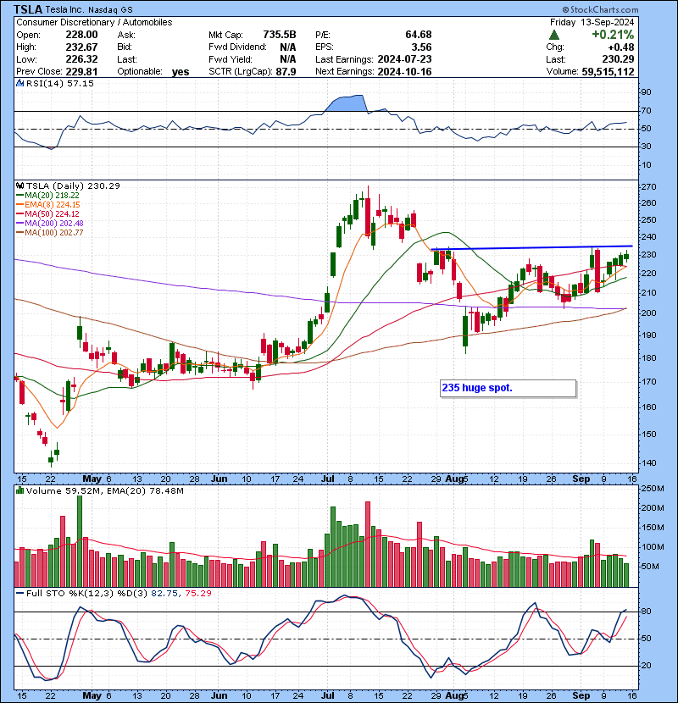Click the candlestick icon beside TSLA (Daily)
Image resolution: width=678 pixels, height=703 pixels.
point(20,185)
